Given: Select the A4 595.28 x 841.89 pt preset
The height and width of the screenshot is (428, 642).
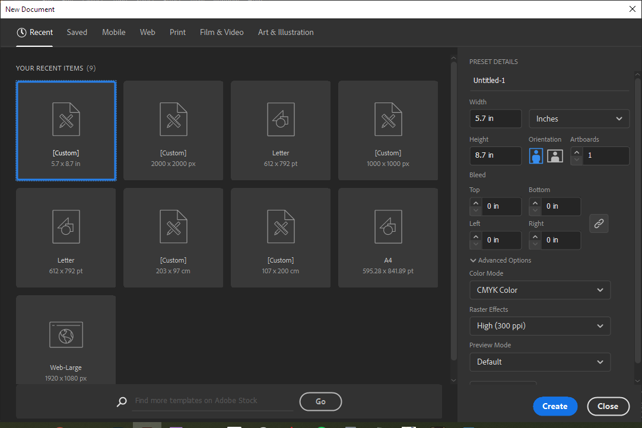Looking at the screenshot, I should 387,238.
